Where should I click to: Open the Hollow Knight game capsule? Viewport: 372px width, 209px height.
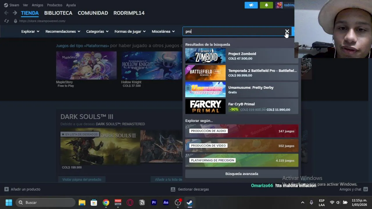coord(151,65)
